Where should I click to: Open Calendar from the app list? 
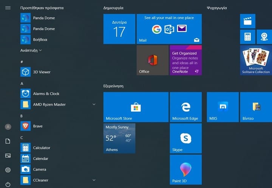59,158
